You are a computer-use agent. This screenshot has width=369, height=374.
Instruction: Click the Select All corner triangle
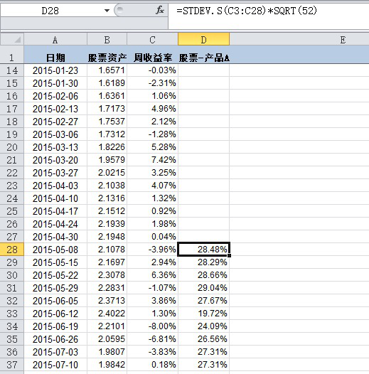[12, 39]
